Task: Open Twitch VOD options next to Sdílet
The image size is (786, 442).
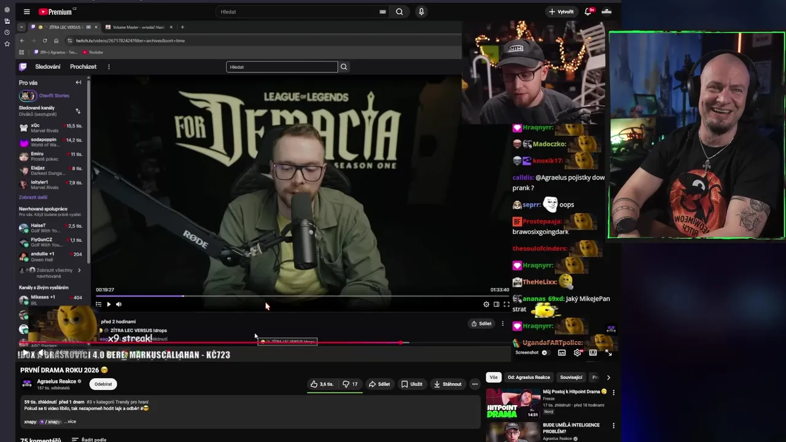Action: [503, 324]
